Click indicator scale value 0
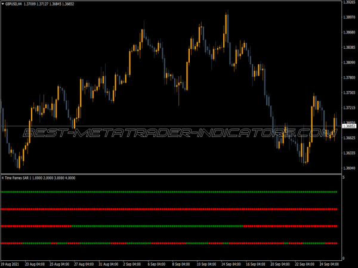The width and height of the screenshot is (358, 268). [x=344, y=258]
